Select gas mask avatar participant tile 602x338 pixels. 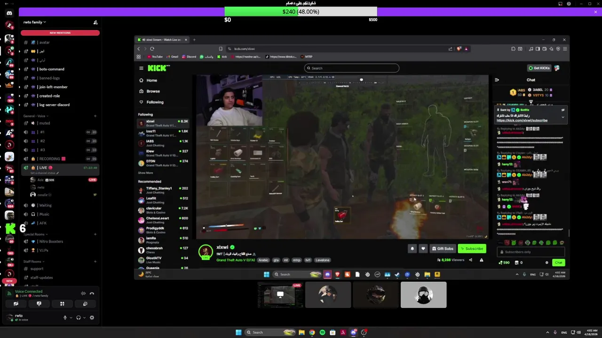point(424,295)
